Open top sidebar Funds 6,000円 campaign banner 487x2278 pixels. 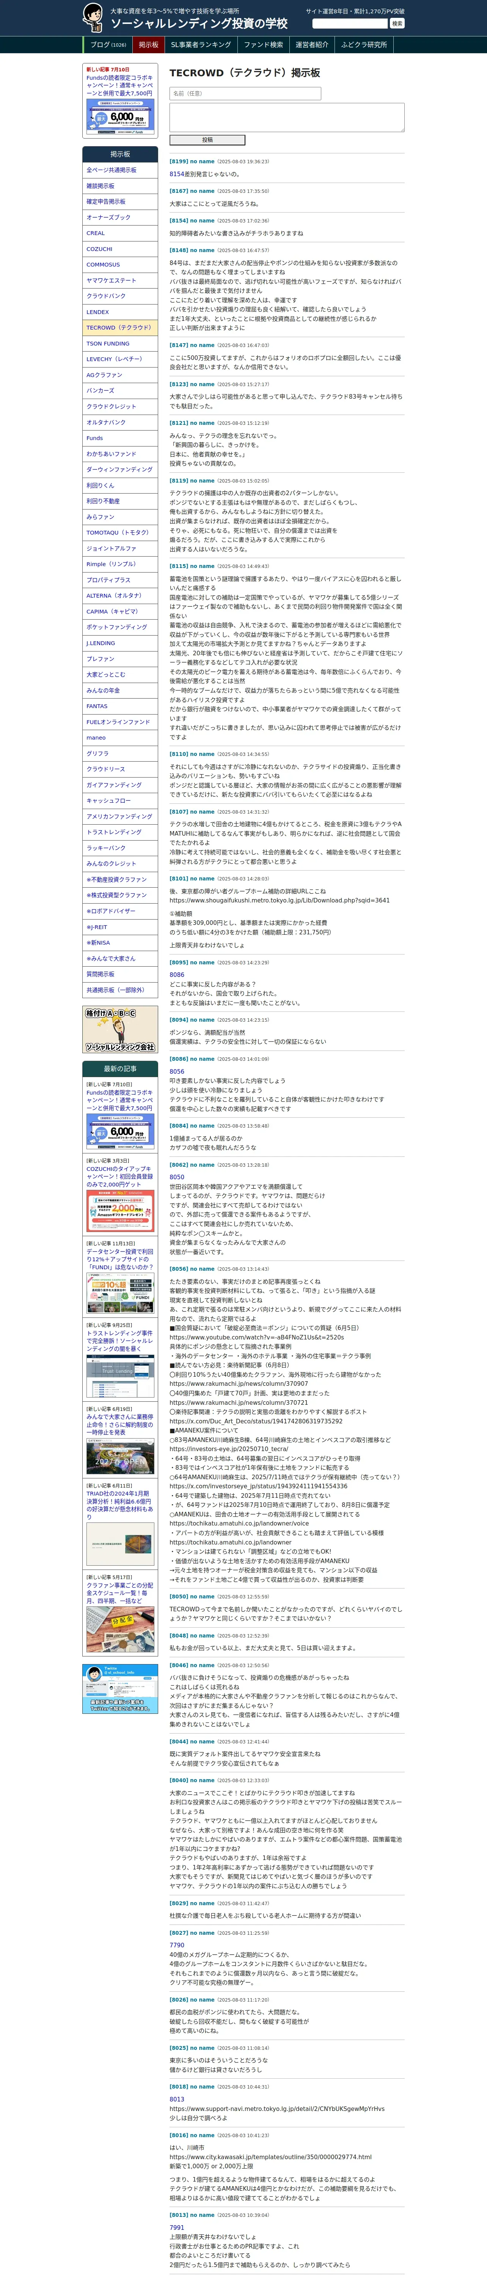click(x=120, y=117)
